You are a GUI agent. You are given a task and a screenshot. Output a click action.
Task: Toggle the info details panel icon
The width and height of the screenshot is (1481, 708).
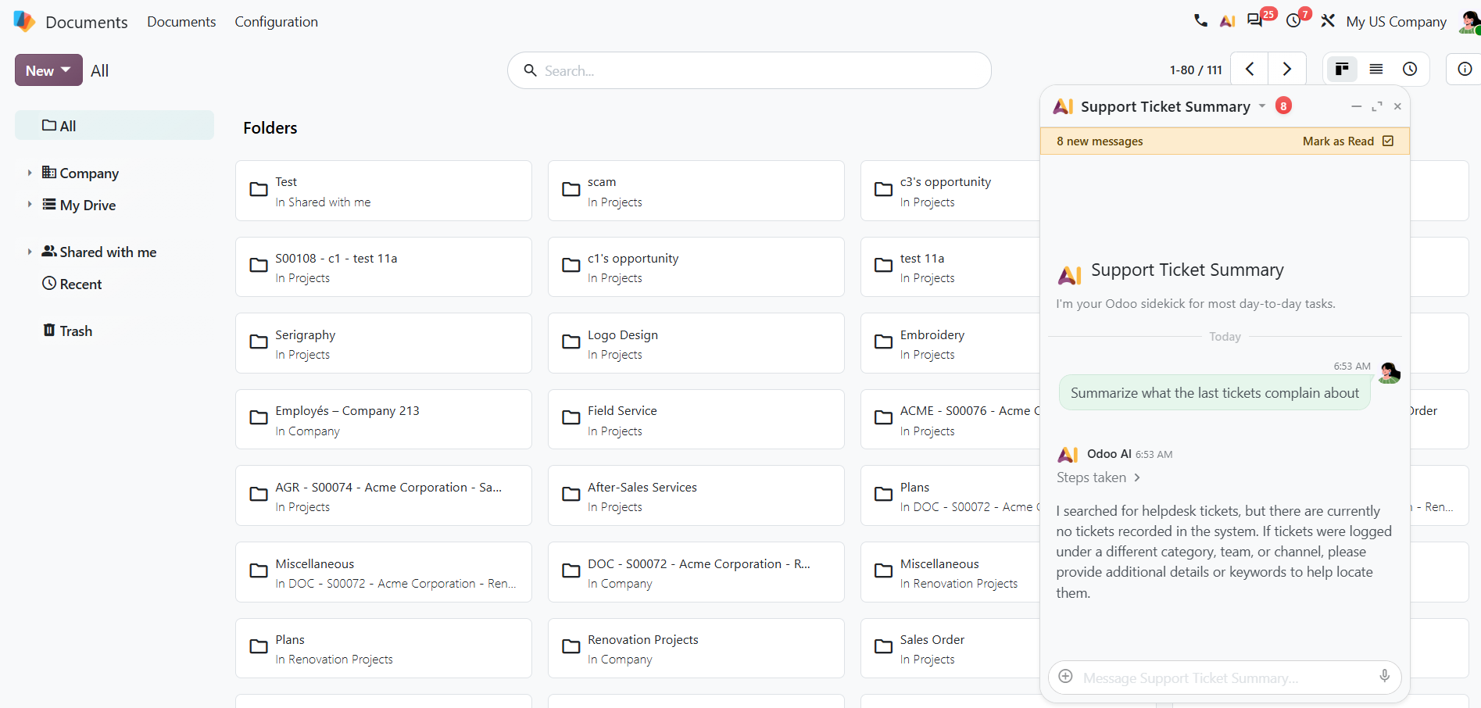[1465, 70]
